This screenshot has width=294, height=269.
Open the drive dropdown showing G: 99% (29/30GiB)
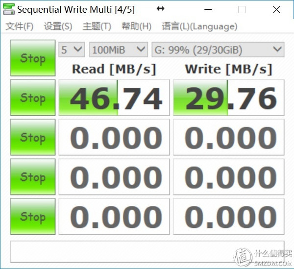click(218, 49)
